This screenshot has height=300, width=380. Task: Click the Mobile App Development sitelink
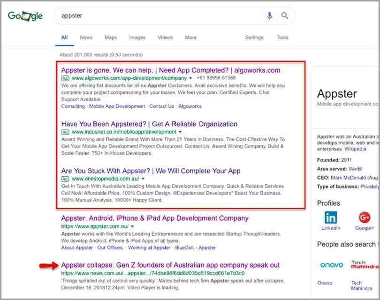pos(117,106)
